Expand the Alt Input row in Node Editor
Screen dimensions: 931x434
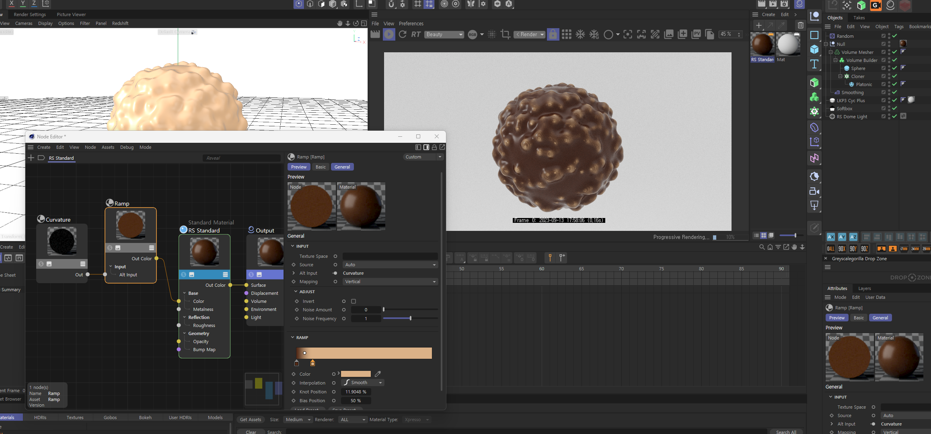pyautogui.click(x=294, y=273)
